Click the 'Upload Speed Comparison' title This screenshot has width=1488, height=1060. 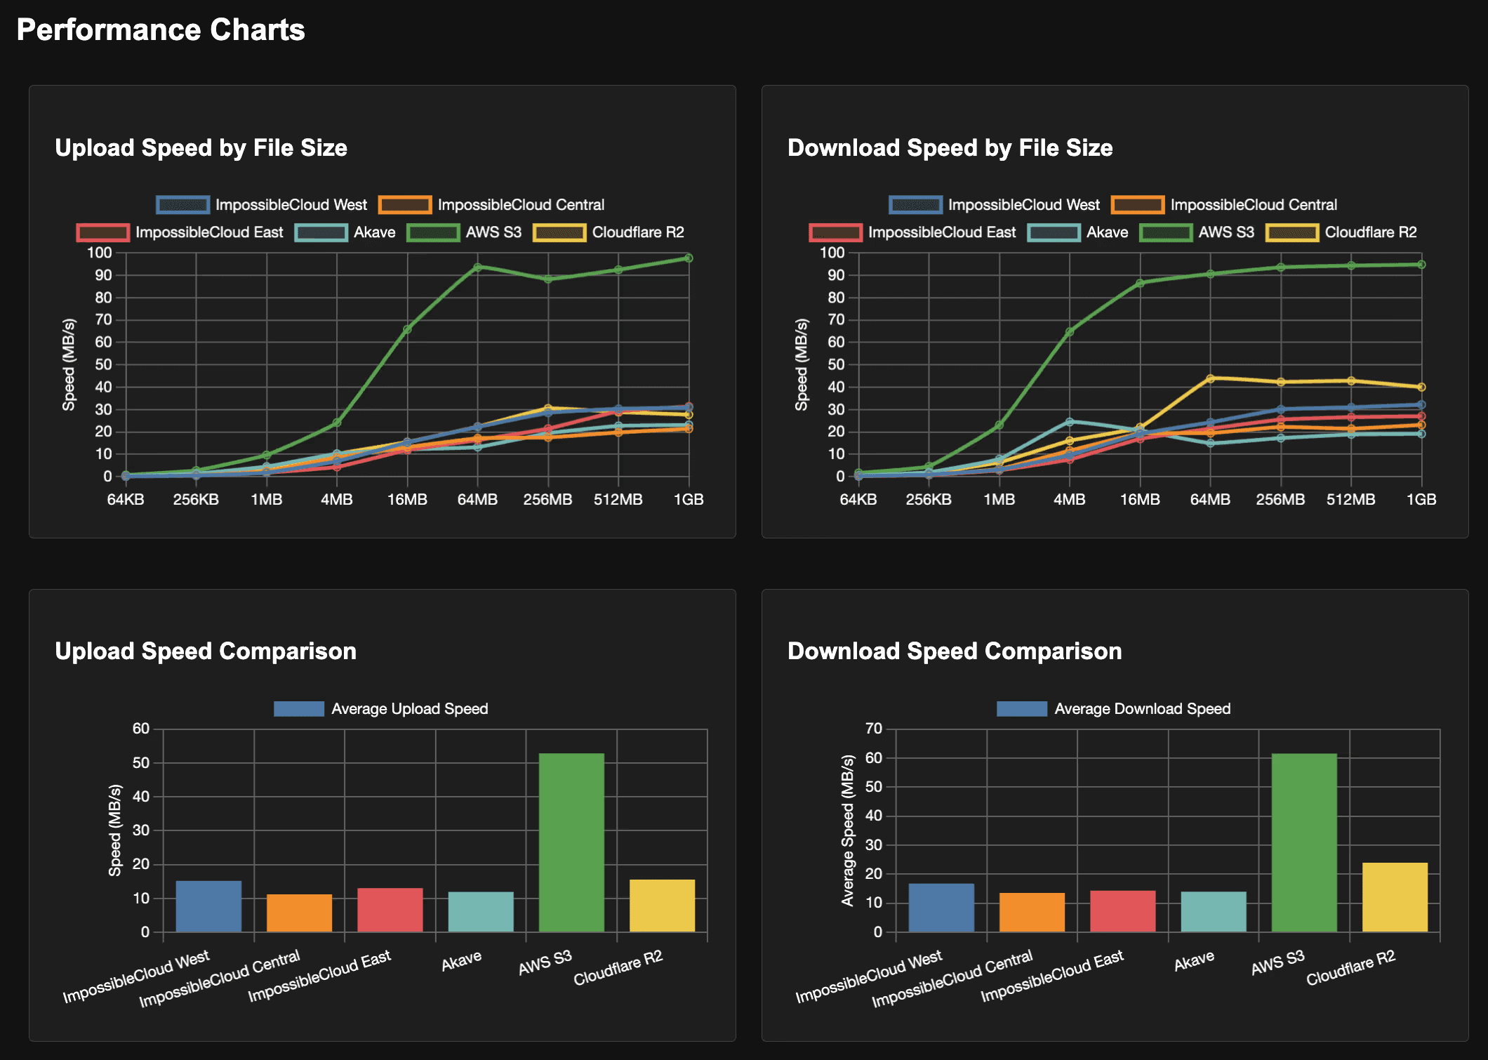click(x=206, y=651)
